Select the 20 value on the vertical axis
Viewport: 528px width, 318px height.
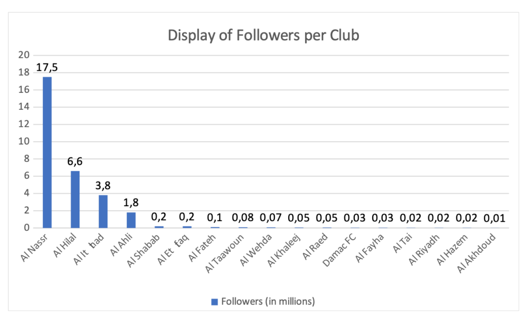(24, 56)
